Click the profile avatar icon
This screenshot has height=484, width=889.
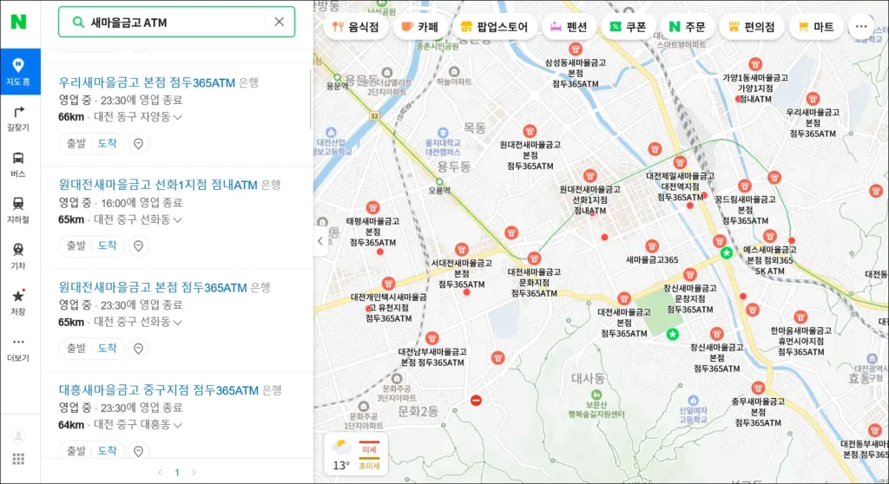click(x=19, y=435)
